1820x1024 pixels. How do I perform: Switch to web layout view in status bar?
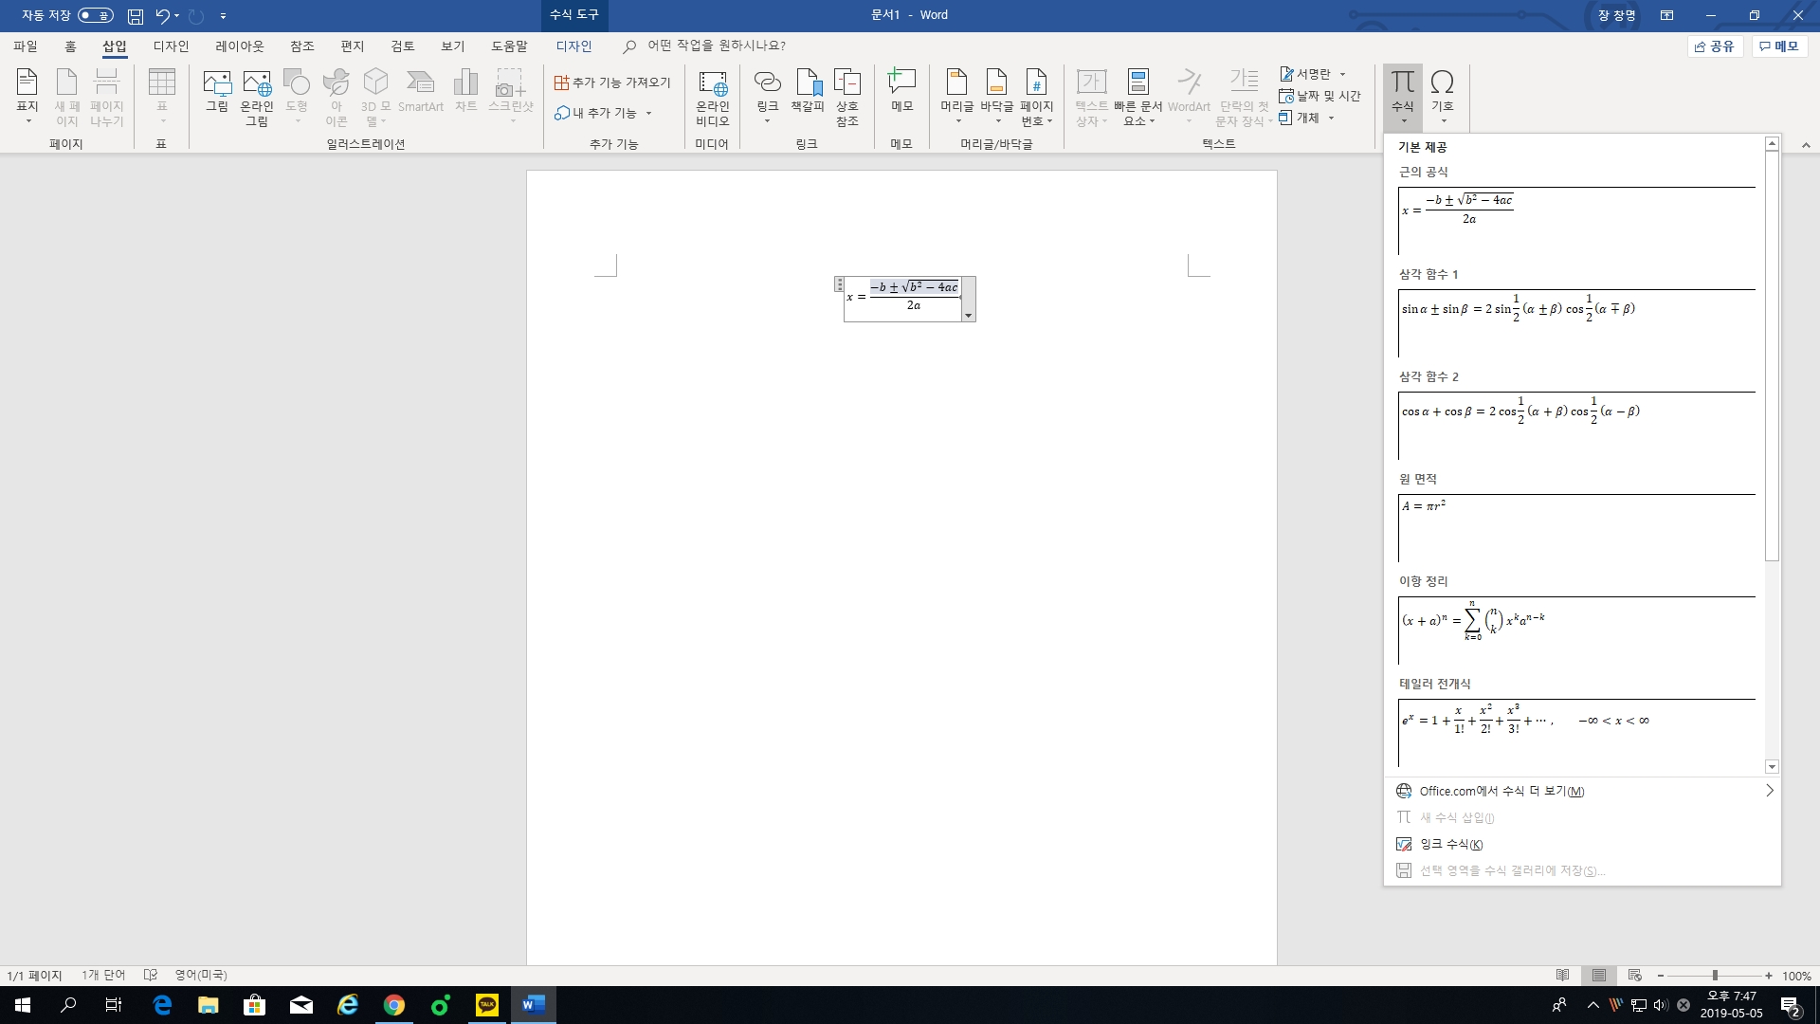pyautogui.click(x=1634, y=976)
